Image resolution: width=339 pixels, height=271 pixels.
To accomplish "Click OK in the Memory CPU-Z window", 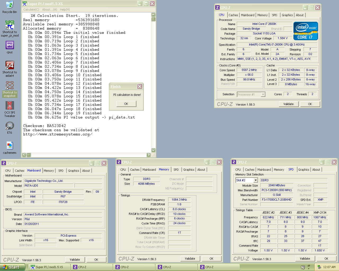I will tap(211, 259).
